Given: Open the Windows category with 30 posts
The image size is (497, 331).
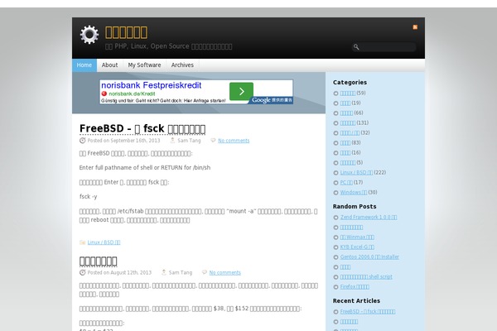Looking at the screenshot, I should click(x=354, y=193).
